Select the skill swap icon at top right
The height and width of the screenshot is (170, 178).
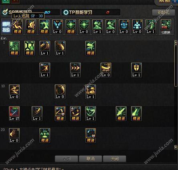(166, 27)
